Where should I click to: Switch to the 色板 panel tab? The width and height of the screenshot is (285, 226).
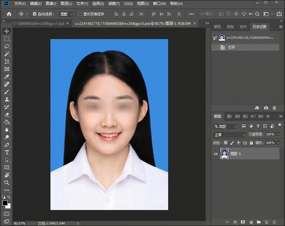pos(230,27)
